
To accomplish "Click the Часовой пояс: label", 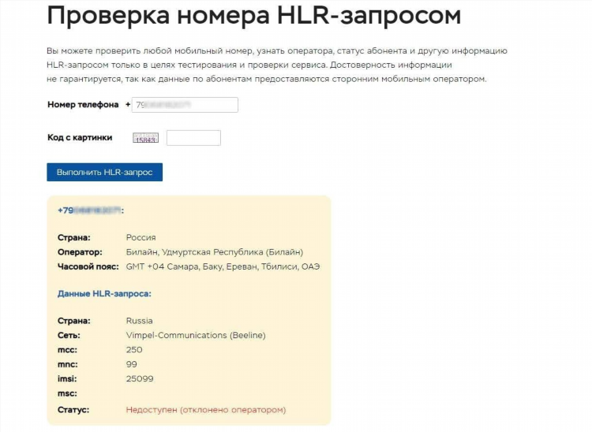I will [88, 267].
